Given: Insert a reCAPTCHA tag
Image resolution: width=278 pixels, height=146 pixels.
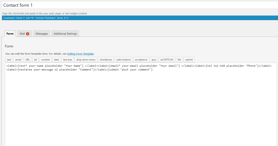Looking at the screenshot, I should (x=167, y=60).
